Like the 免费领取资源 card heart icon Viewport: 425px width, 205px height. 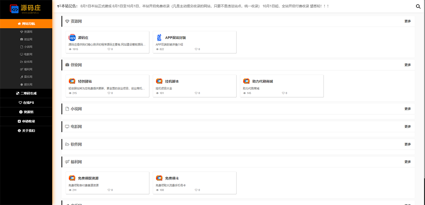click(x=109, y=190)
